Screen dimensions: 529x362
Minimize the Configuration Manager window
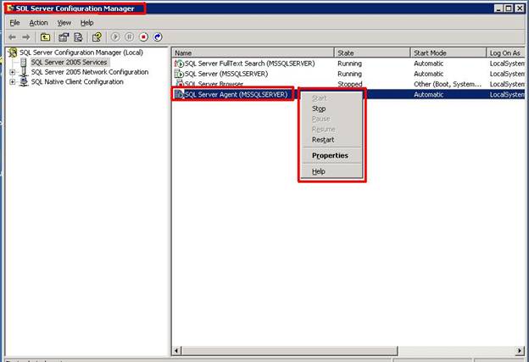499,8
